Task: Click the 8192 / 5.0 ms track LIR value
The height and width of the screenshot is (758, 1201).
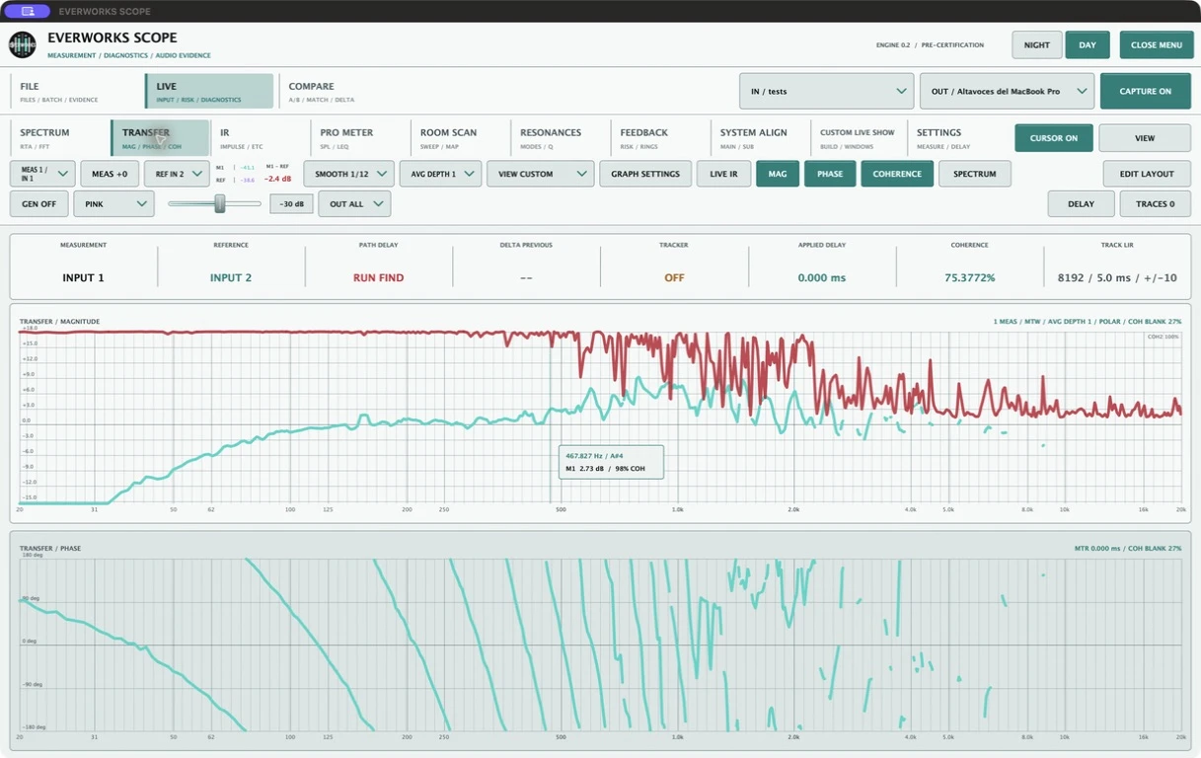Action: (1117, 278)
